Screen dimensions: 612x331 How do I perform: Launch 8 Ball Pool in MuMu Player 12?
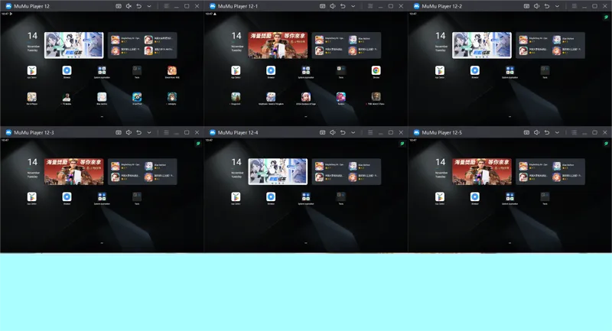click(137, 96)
